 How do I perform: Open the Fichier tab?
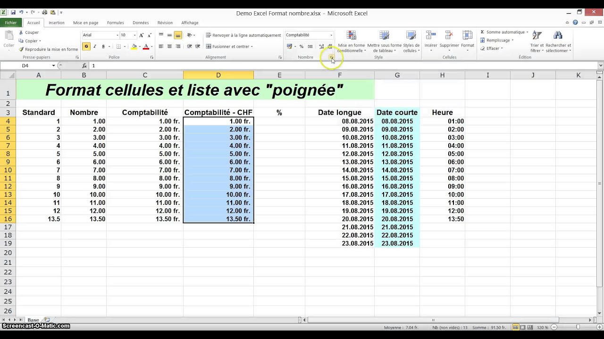tap(11, 23)
